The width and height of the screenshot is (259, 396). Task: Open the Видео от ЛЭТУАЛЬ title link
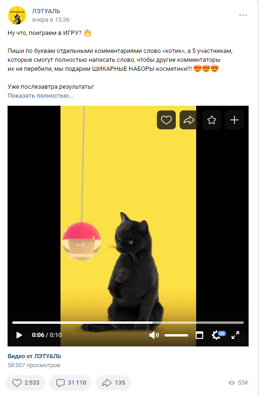coord(35,356)
